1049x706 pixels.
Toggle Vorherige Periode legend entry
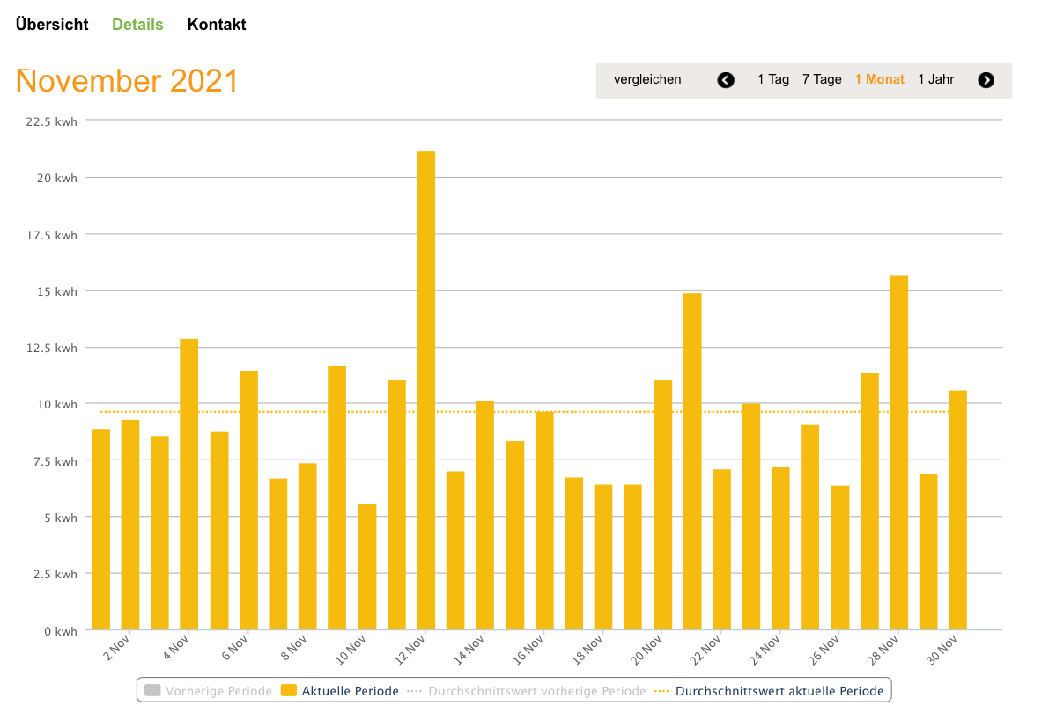pos(208,691)
